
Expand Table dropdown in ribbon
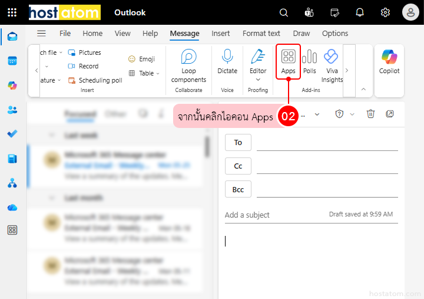tap(158, 73)
